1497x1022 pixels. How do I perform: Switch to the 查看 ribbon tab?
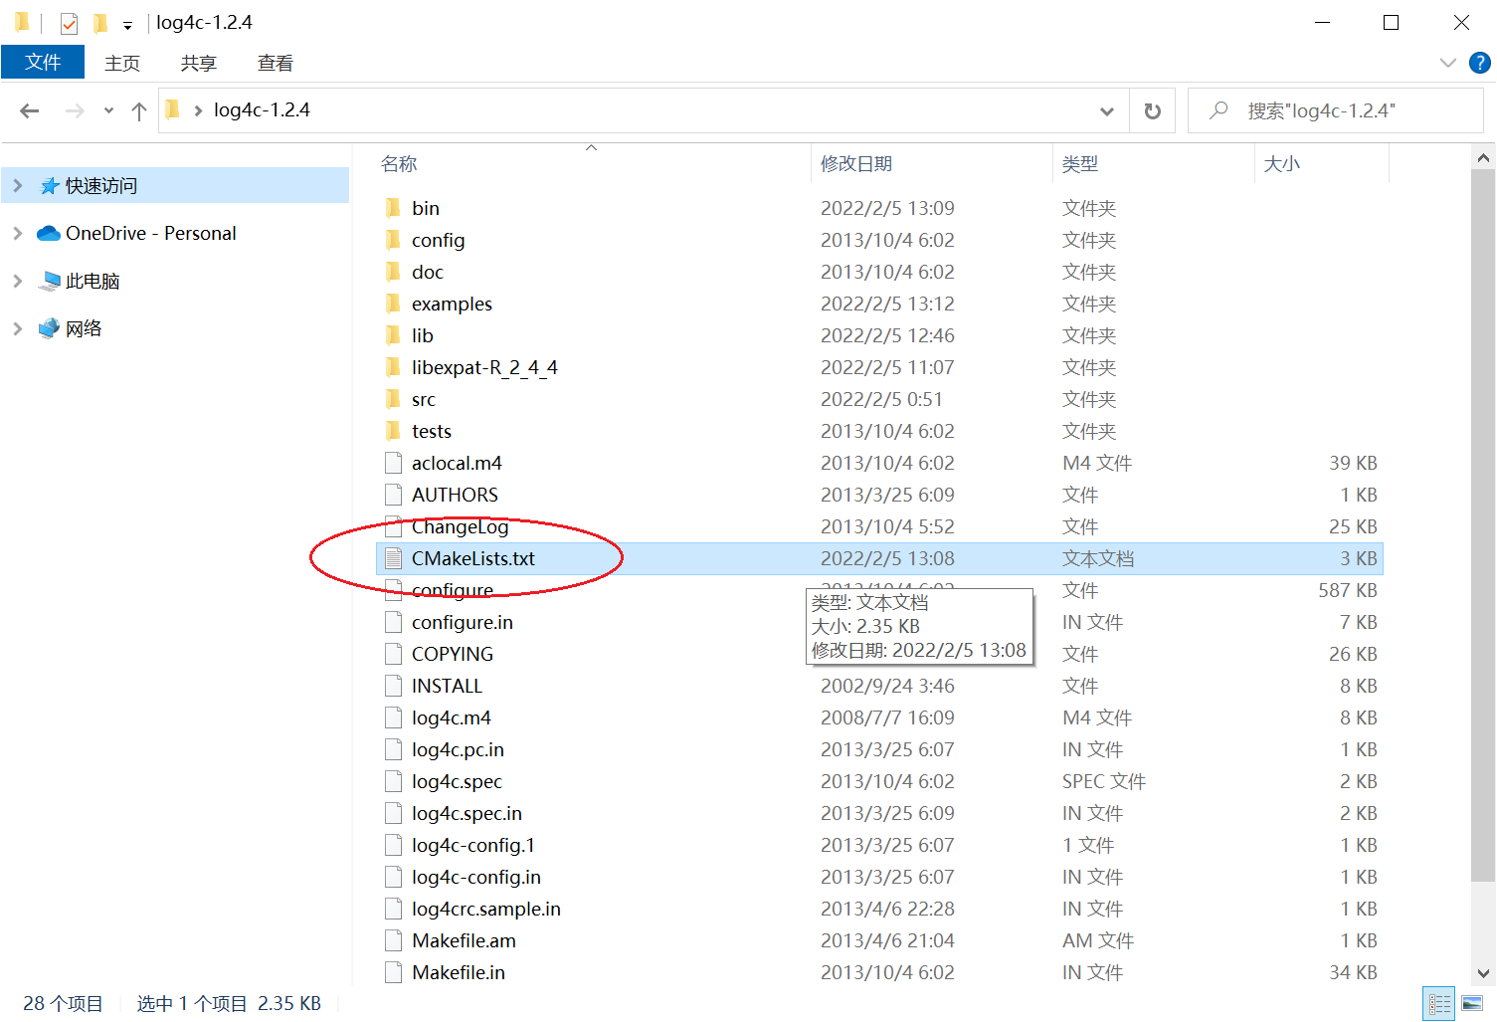click(x=275, y=63)
